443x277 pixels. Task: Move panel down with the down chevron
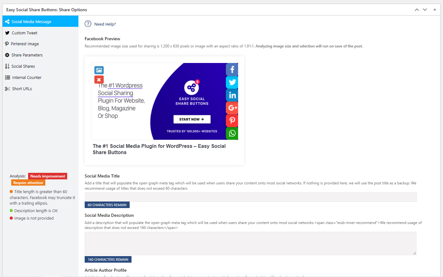pyautogui.click(x=425, y=10)
